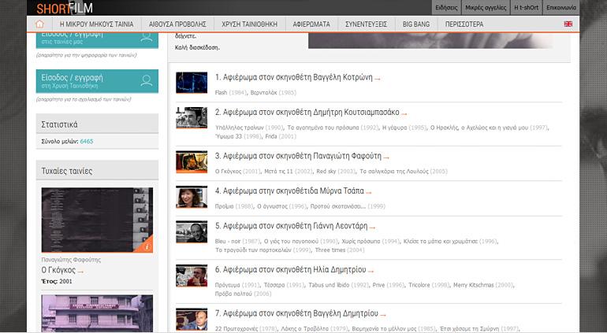The height and width of the screenshot is (333, 607).
Task: Switch language via the UK flag icon
Action: coord(568,24)
